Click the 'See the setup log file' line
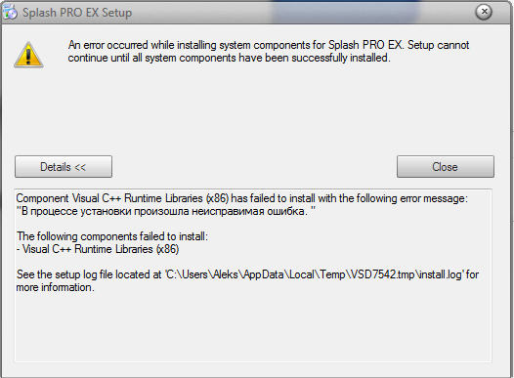This screenshot has width=514, height=378. click(x=247, y=274)
